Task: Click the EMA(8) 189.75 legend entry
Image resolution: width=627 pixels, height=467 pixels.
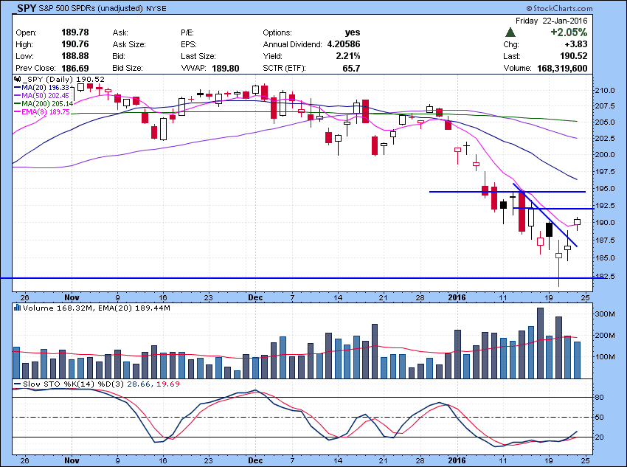Action: (x=41, y=111)
